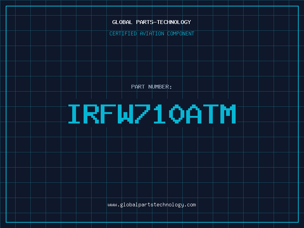The width and height of the screenshot is (304, 228).
Task: Click the www.globalpartstechnology.com website link
Action: pos(152,205)
